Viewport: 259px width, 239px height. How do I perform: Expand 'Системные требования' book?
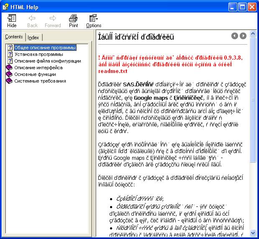[x=40, y=81]
